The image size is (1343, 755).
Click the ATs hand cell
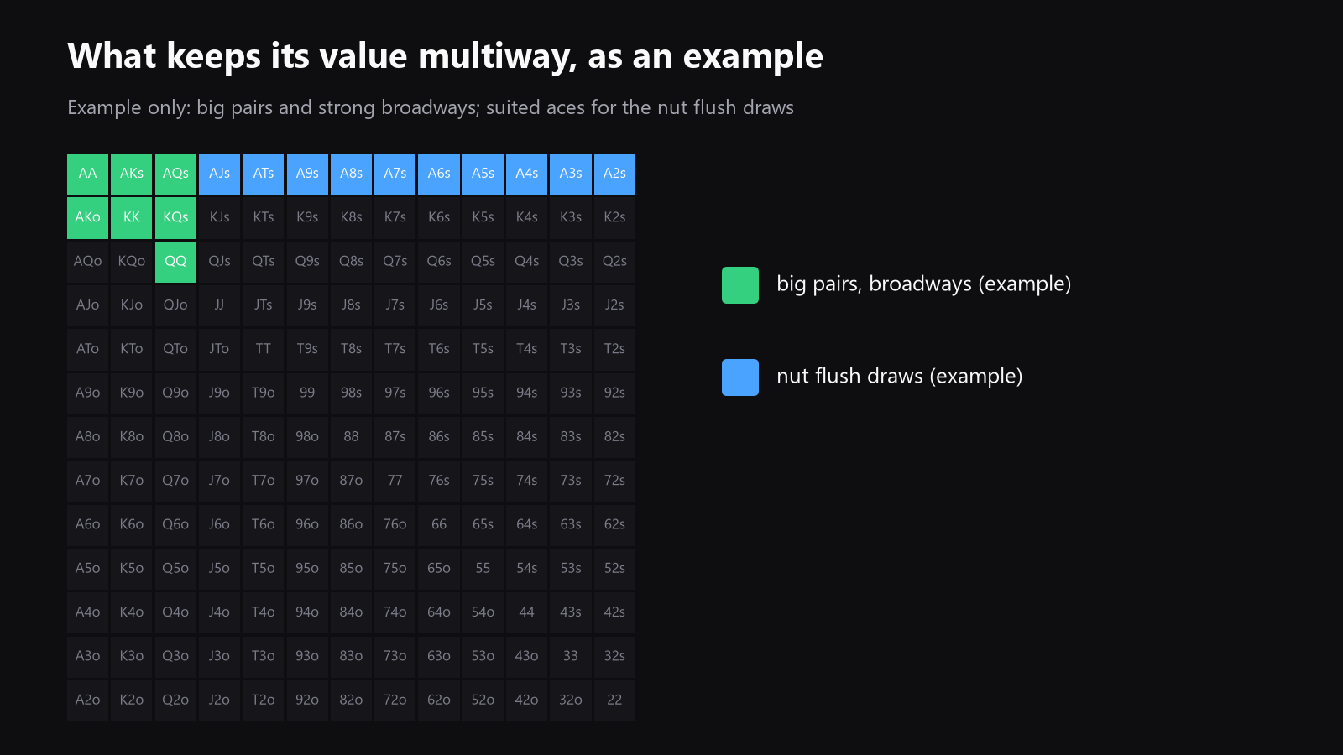pyautogui.click(x=264, y=174)
